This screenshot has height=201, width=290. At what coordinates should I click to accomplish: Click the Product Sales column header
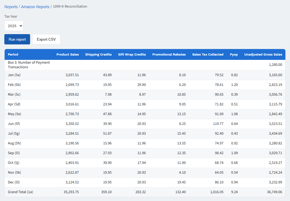click(x=68, y=54)
